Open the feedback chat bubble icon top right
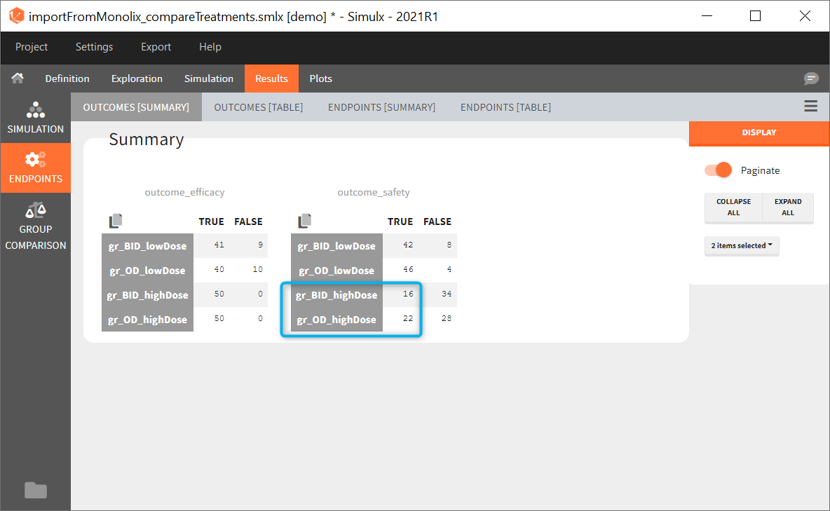 811,79
